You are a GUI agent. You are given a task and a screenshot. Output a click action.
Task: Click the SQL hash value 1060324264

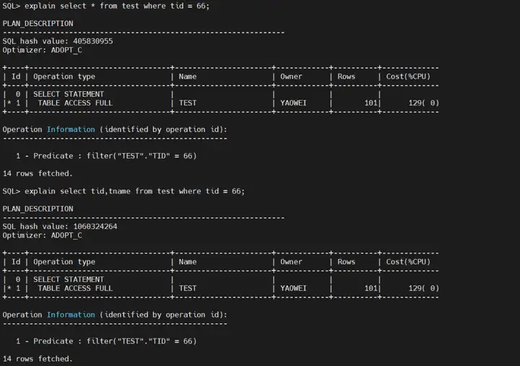[95, 227]
